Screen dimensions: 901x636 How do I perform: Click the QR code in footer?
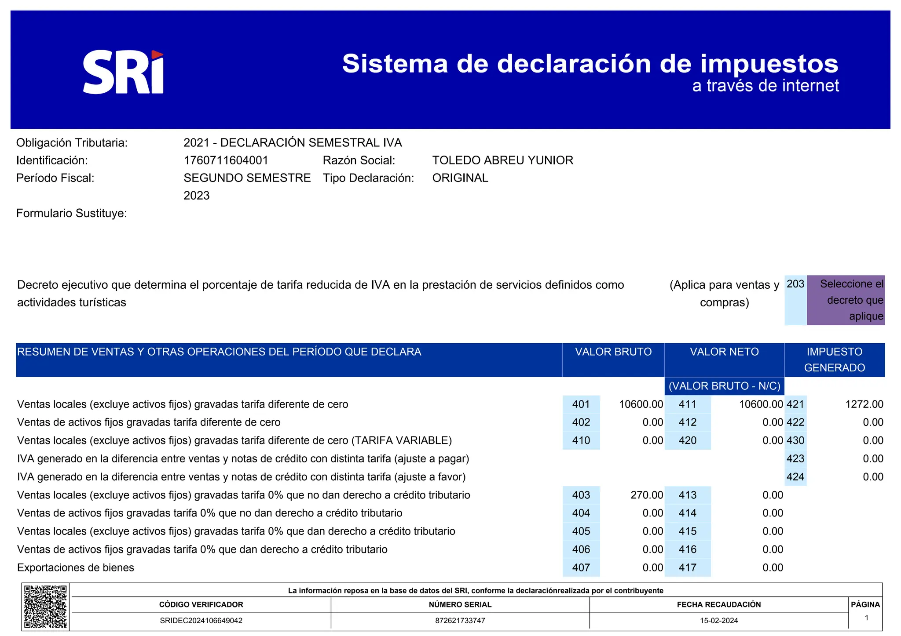[x=45, y=607]
